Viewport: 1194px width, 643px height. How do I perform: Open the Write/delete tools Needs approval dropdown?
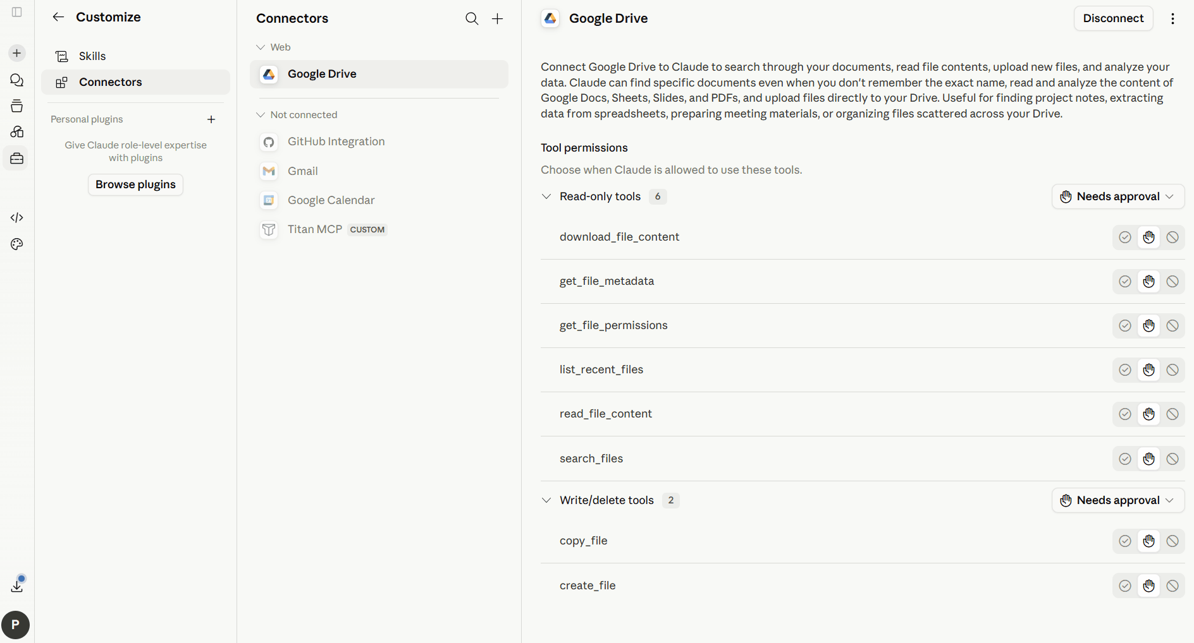1118,500
